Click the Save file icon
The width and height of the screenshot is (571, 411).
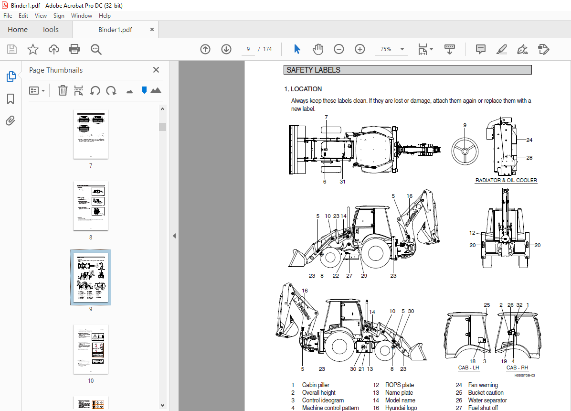click(11, 49)
